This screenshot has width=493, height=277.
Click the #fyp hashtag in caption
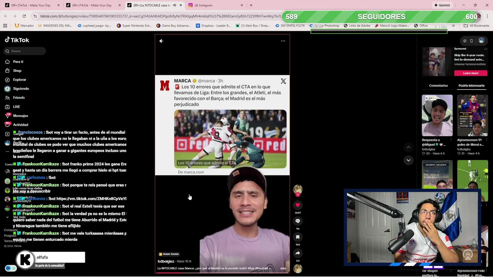tap(251, 269)
